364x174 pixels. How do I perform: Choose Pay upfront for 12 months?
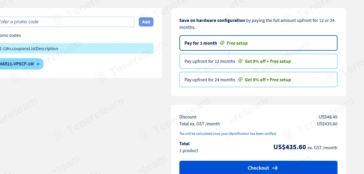point(210,61)
